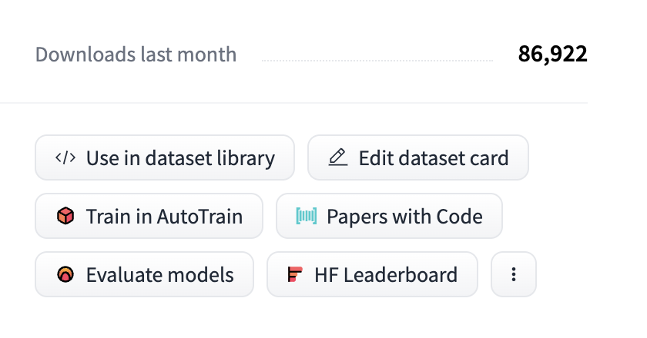Click the 'Downloads last month' label

136,55
